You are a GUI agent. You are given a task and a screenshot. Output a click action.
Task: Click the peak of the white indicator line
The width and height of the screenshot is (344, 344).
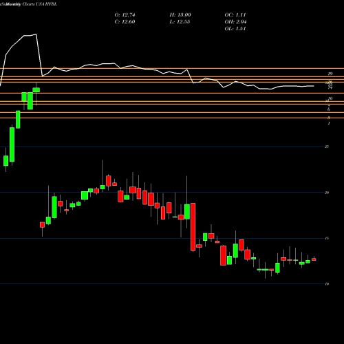[x=36, y=34]
